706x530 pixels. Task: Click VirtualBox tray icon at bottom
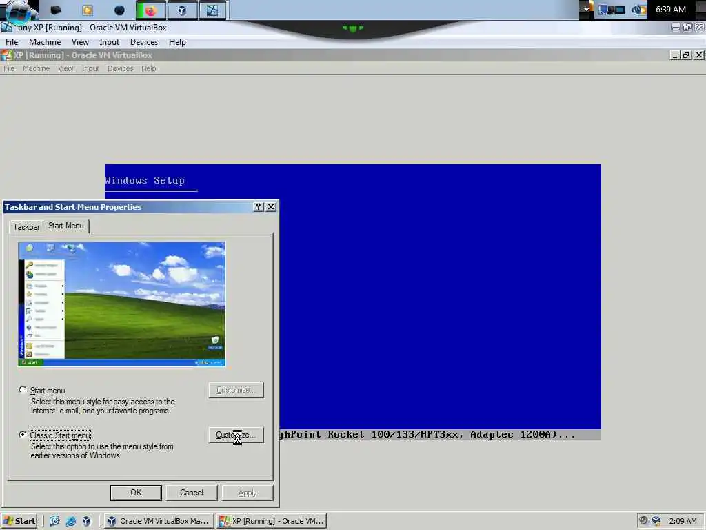tap(656, 520)
